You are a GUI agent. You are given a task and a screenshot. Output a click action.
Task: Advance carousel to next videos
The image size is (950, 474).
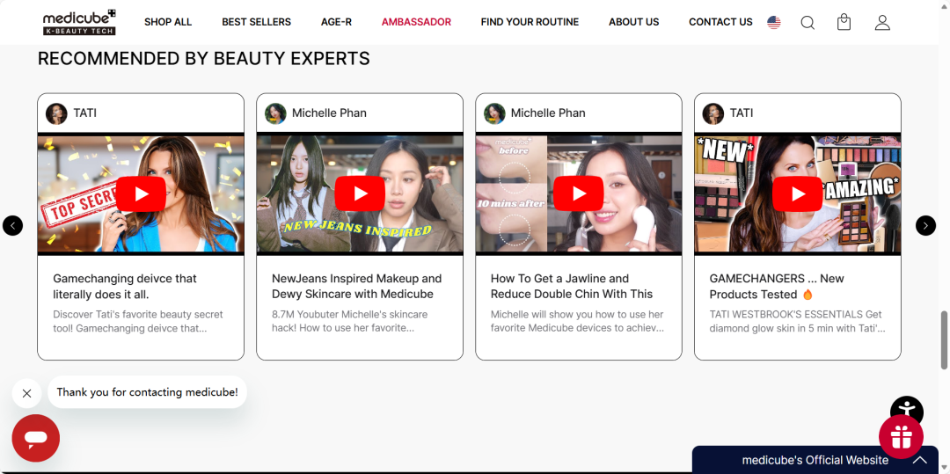click(x=925, y=226)
